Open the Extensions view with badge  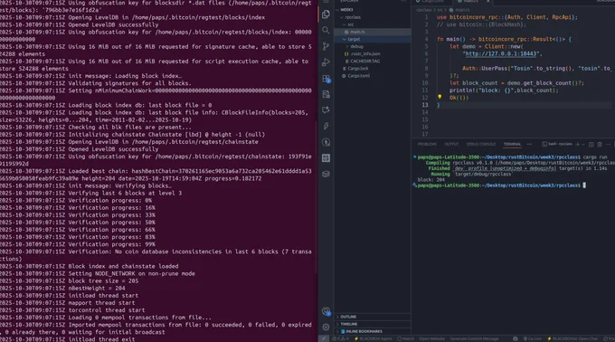pos(326,79)
